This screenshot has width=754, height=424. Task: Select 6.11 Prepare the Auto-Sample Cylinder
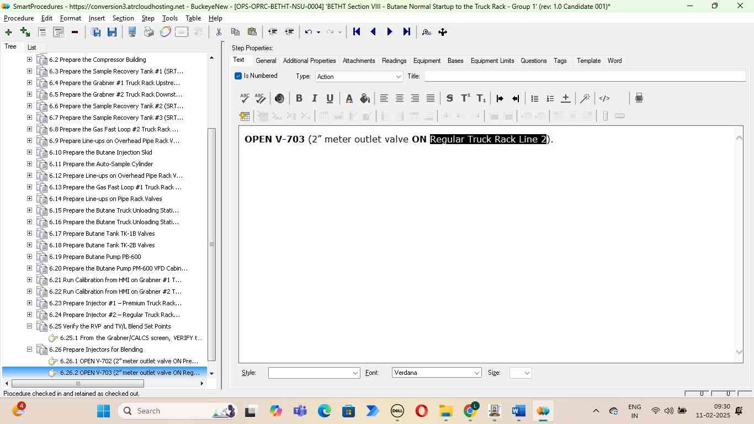point(101,164)
